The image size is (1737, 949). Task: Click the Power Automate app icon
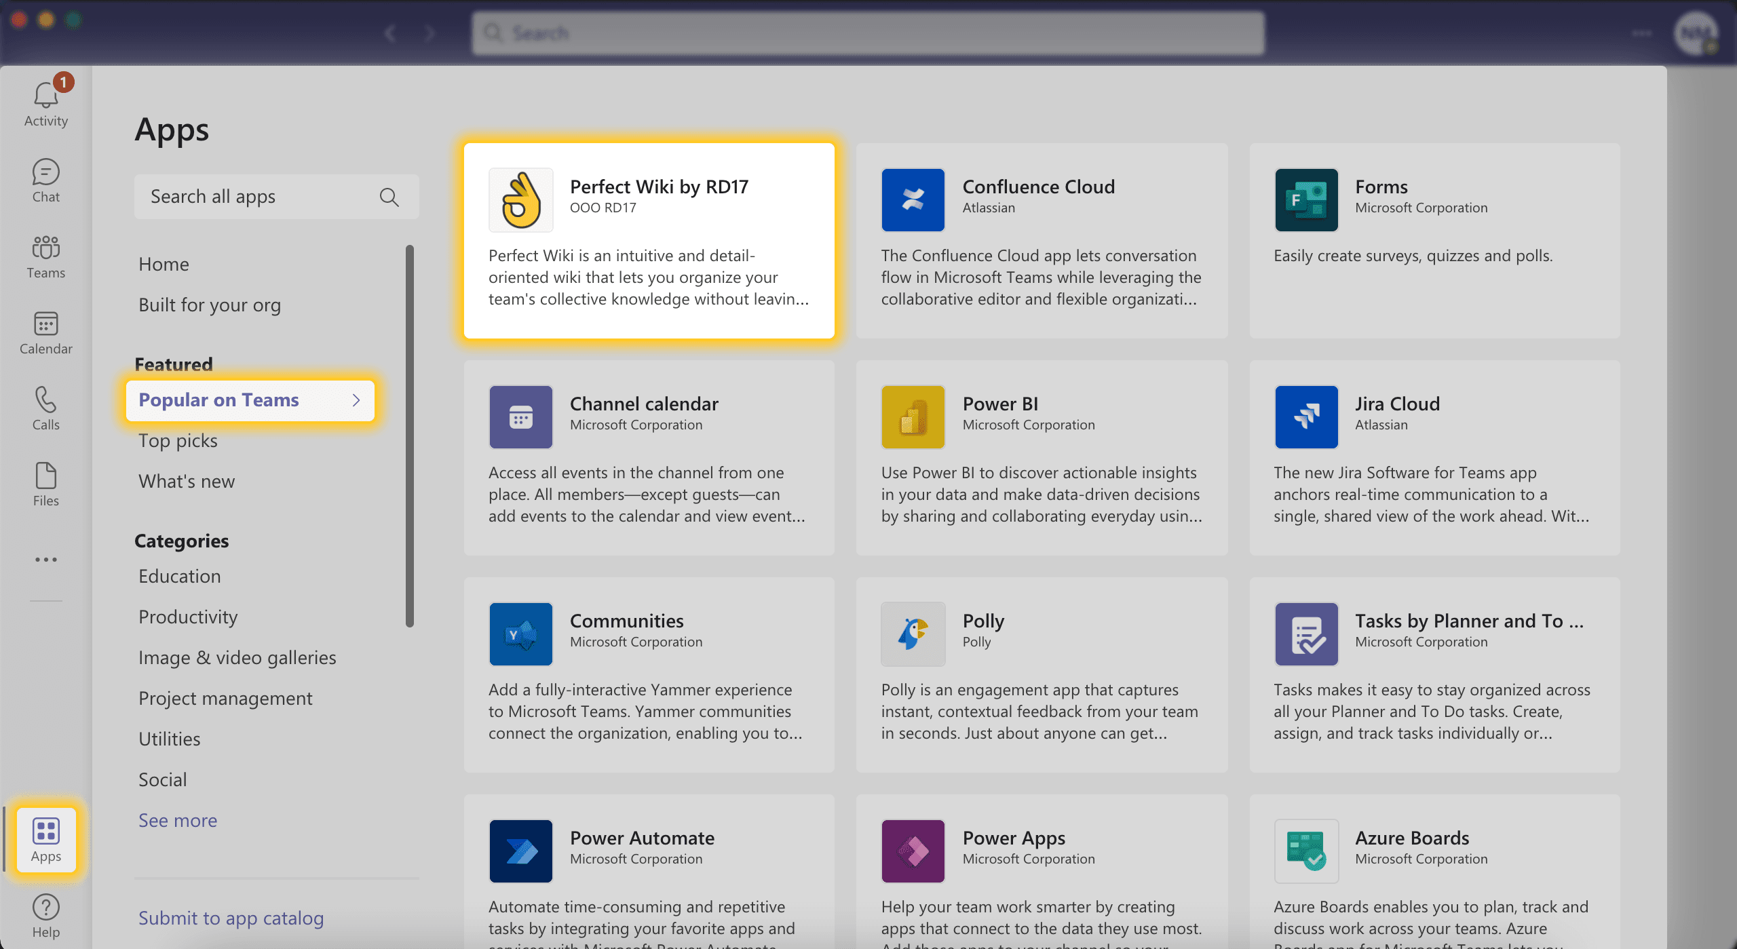click(x=520, y=851)
